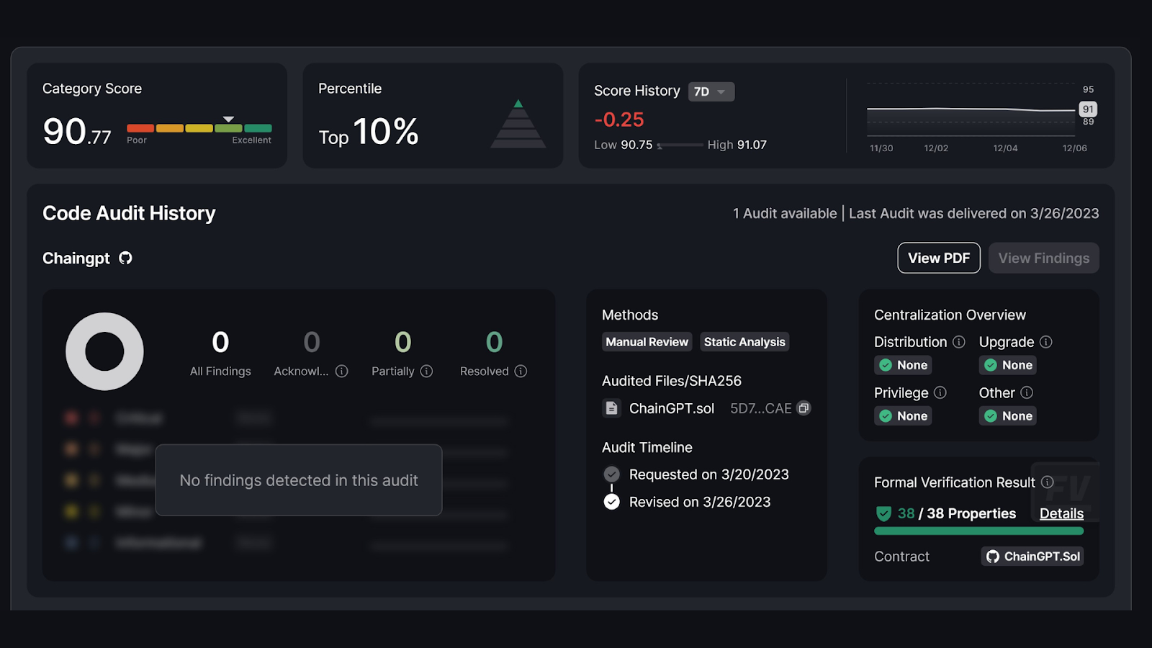Screen dimensions: 1152x648
Task: Click the ChainGPT.sol file icon
Action: [611, 408]
